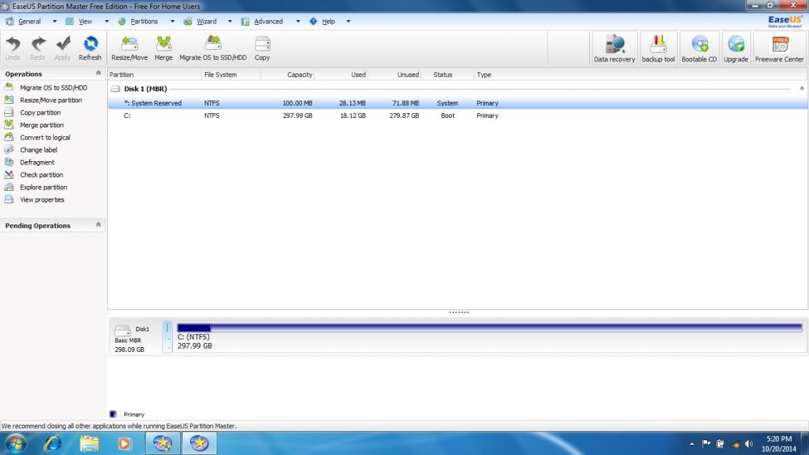Open Windows Explorer from the taskbar
The width and height of the screenshot is (809, 455).
coord(89,443)
